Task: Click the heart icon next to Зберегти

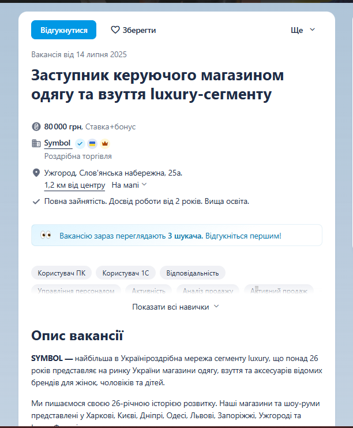Action: (115, 30)
